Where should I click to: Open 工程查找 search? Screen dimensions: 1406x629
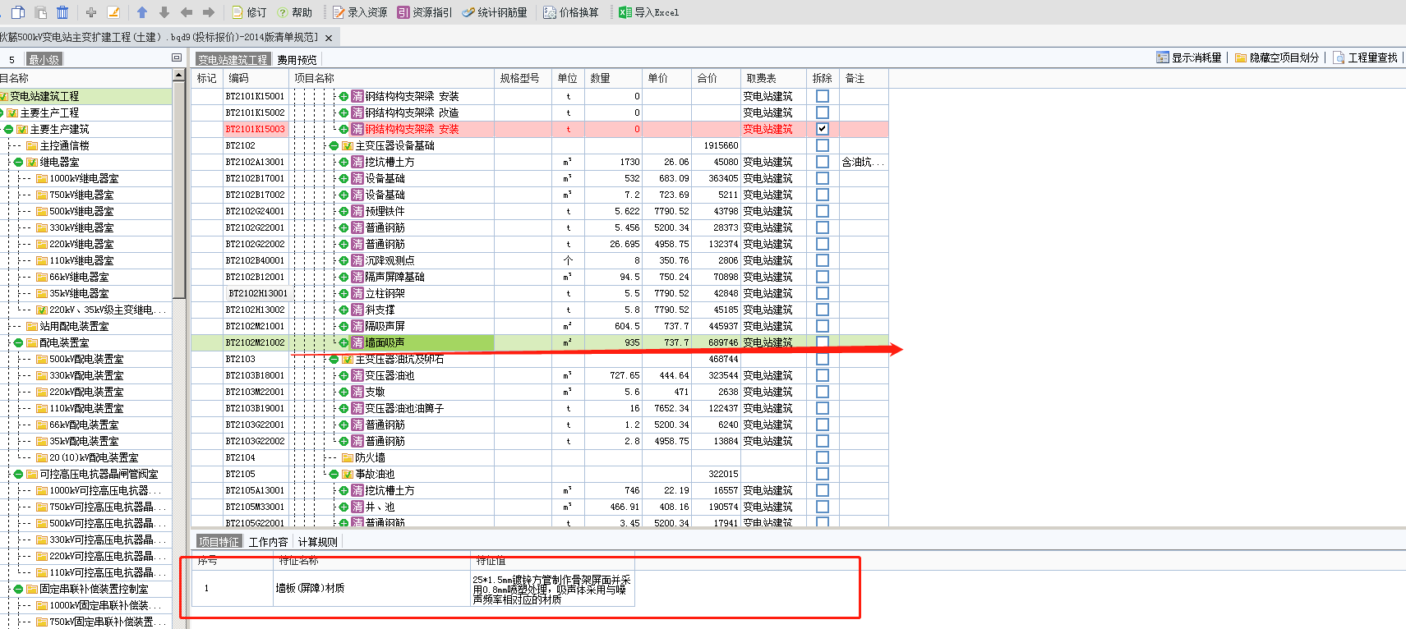click(x=1366, y=57)
